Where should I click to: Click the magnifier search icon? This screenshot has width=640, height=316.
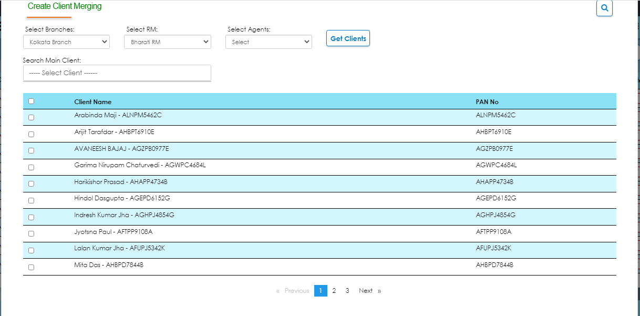604,8
